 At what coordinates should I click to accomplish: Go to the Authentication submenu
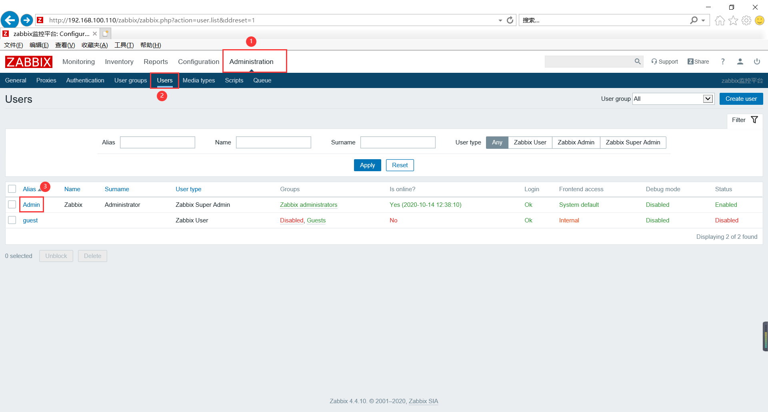85,80
